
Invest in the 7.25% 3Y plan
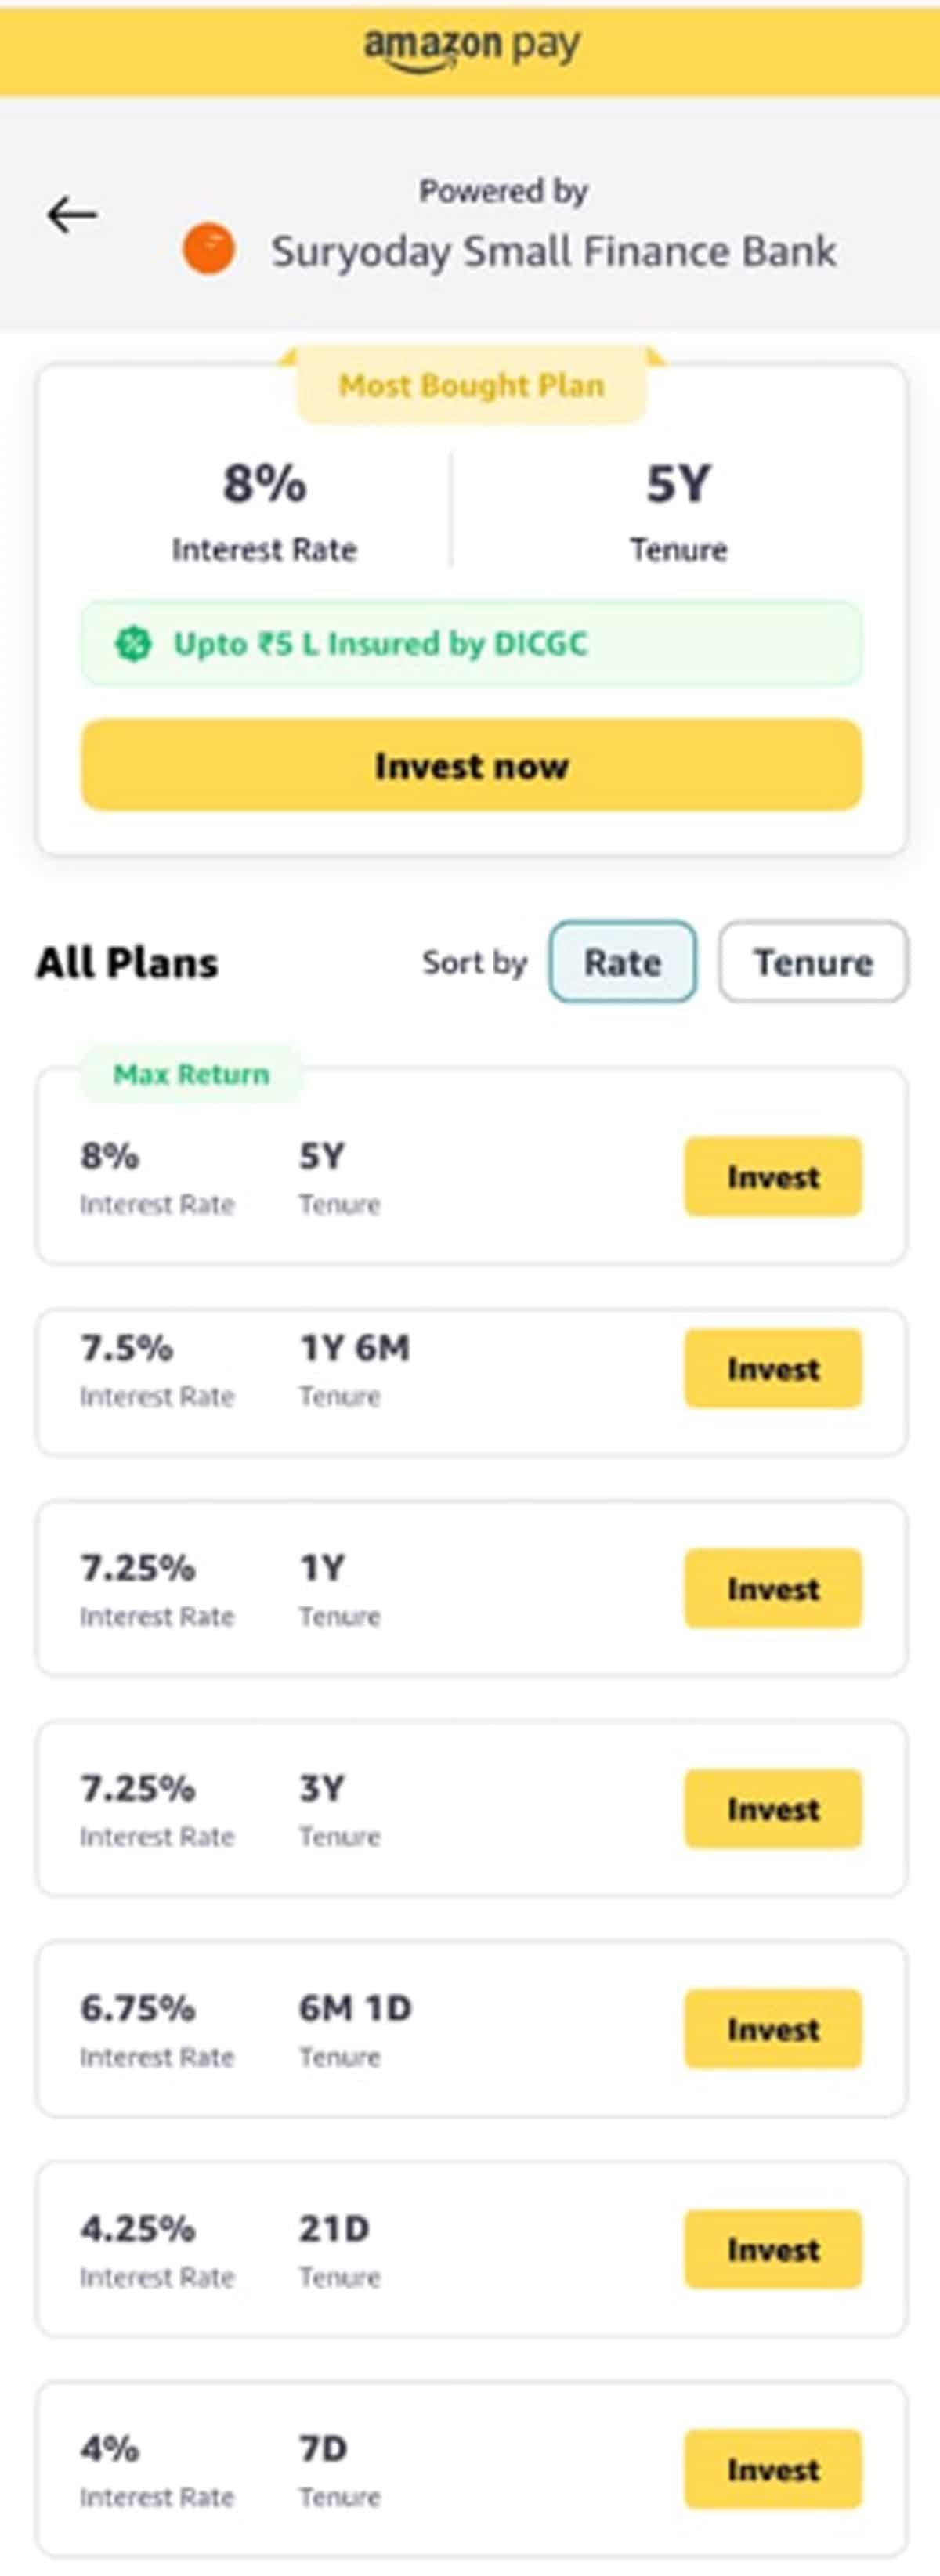(x=772, y=1809)
